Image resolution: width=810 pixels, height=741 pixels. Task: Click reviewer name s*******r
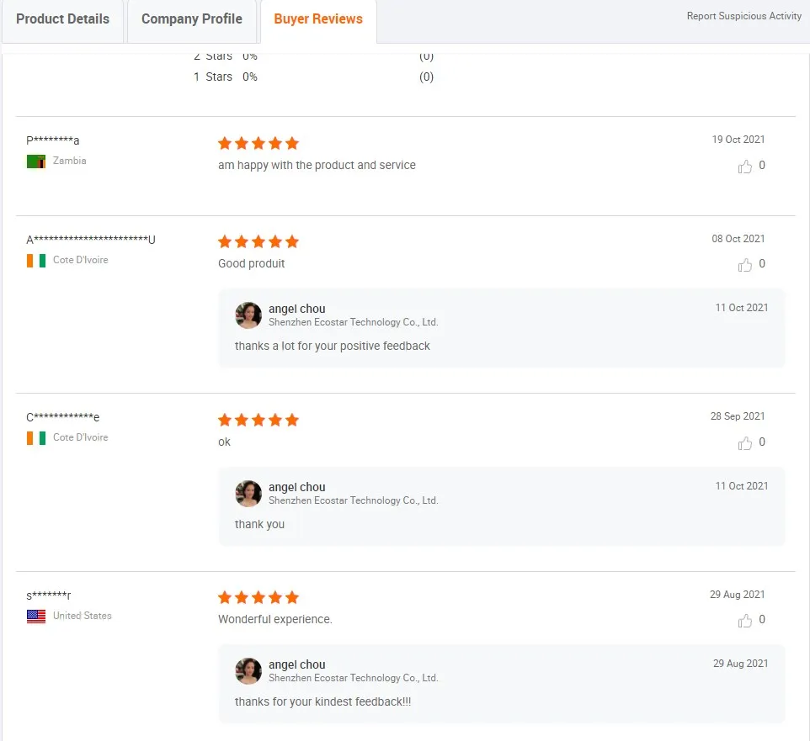(x=49, y=595)
